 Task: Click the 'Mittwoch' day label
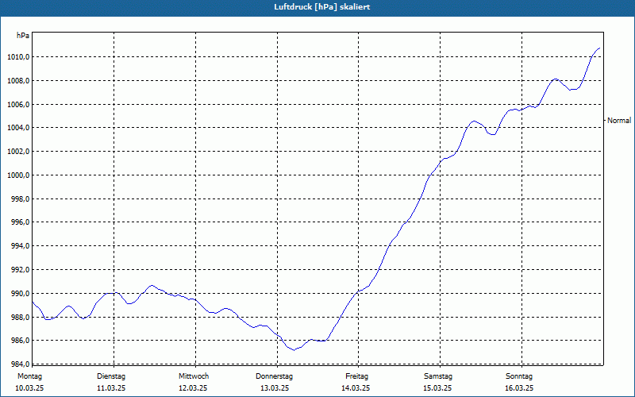(194, 376)
